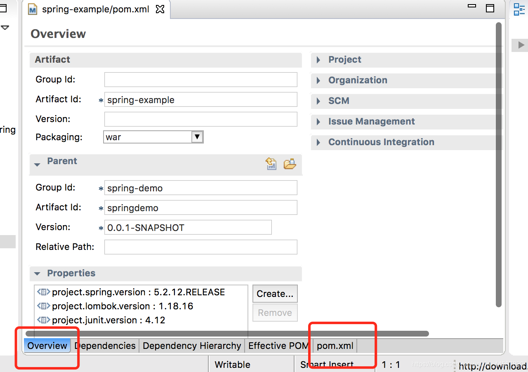Click the Create... button
Screen dimensions: 528x372
pyautogui.click(x=275, y=294)
